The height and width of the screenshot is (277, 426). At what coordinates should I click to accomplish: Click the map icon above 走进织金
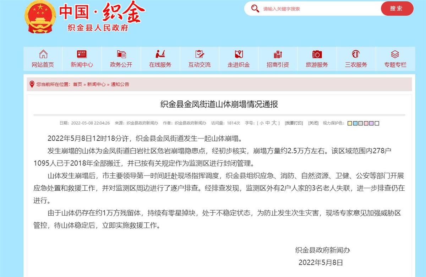tap(239, 54)
